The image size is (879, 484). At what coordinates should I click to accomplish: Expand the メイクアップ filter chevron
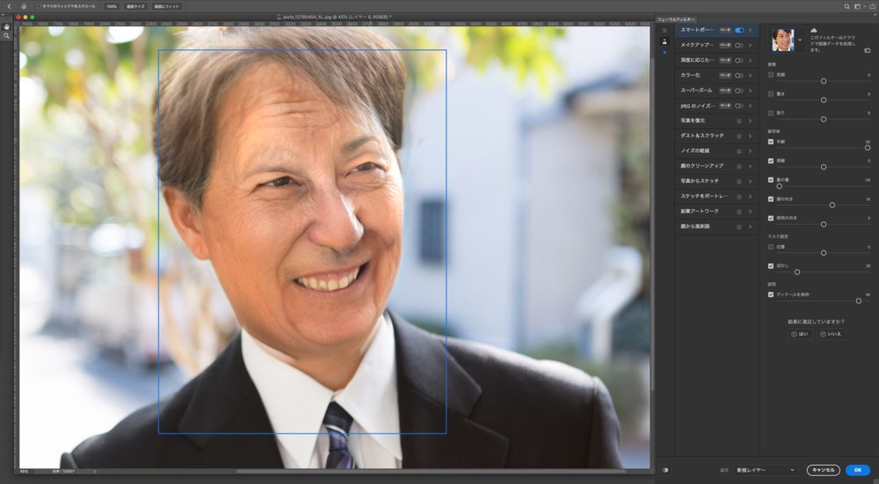750,46
